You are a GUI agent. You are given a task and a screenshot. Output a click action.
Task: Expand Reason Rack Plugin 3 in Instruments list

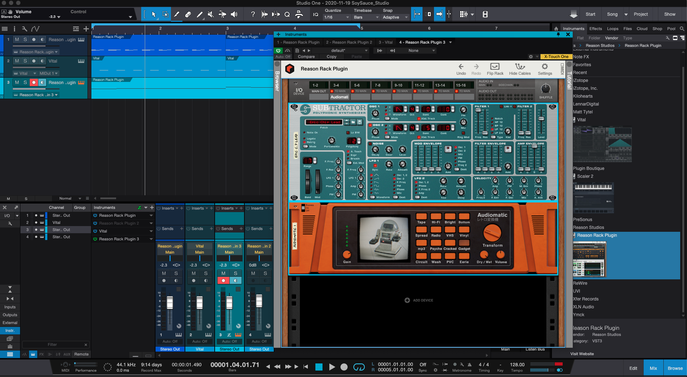(151, 239)
